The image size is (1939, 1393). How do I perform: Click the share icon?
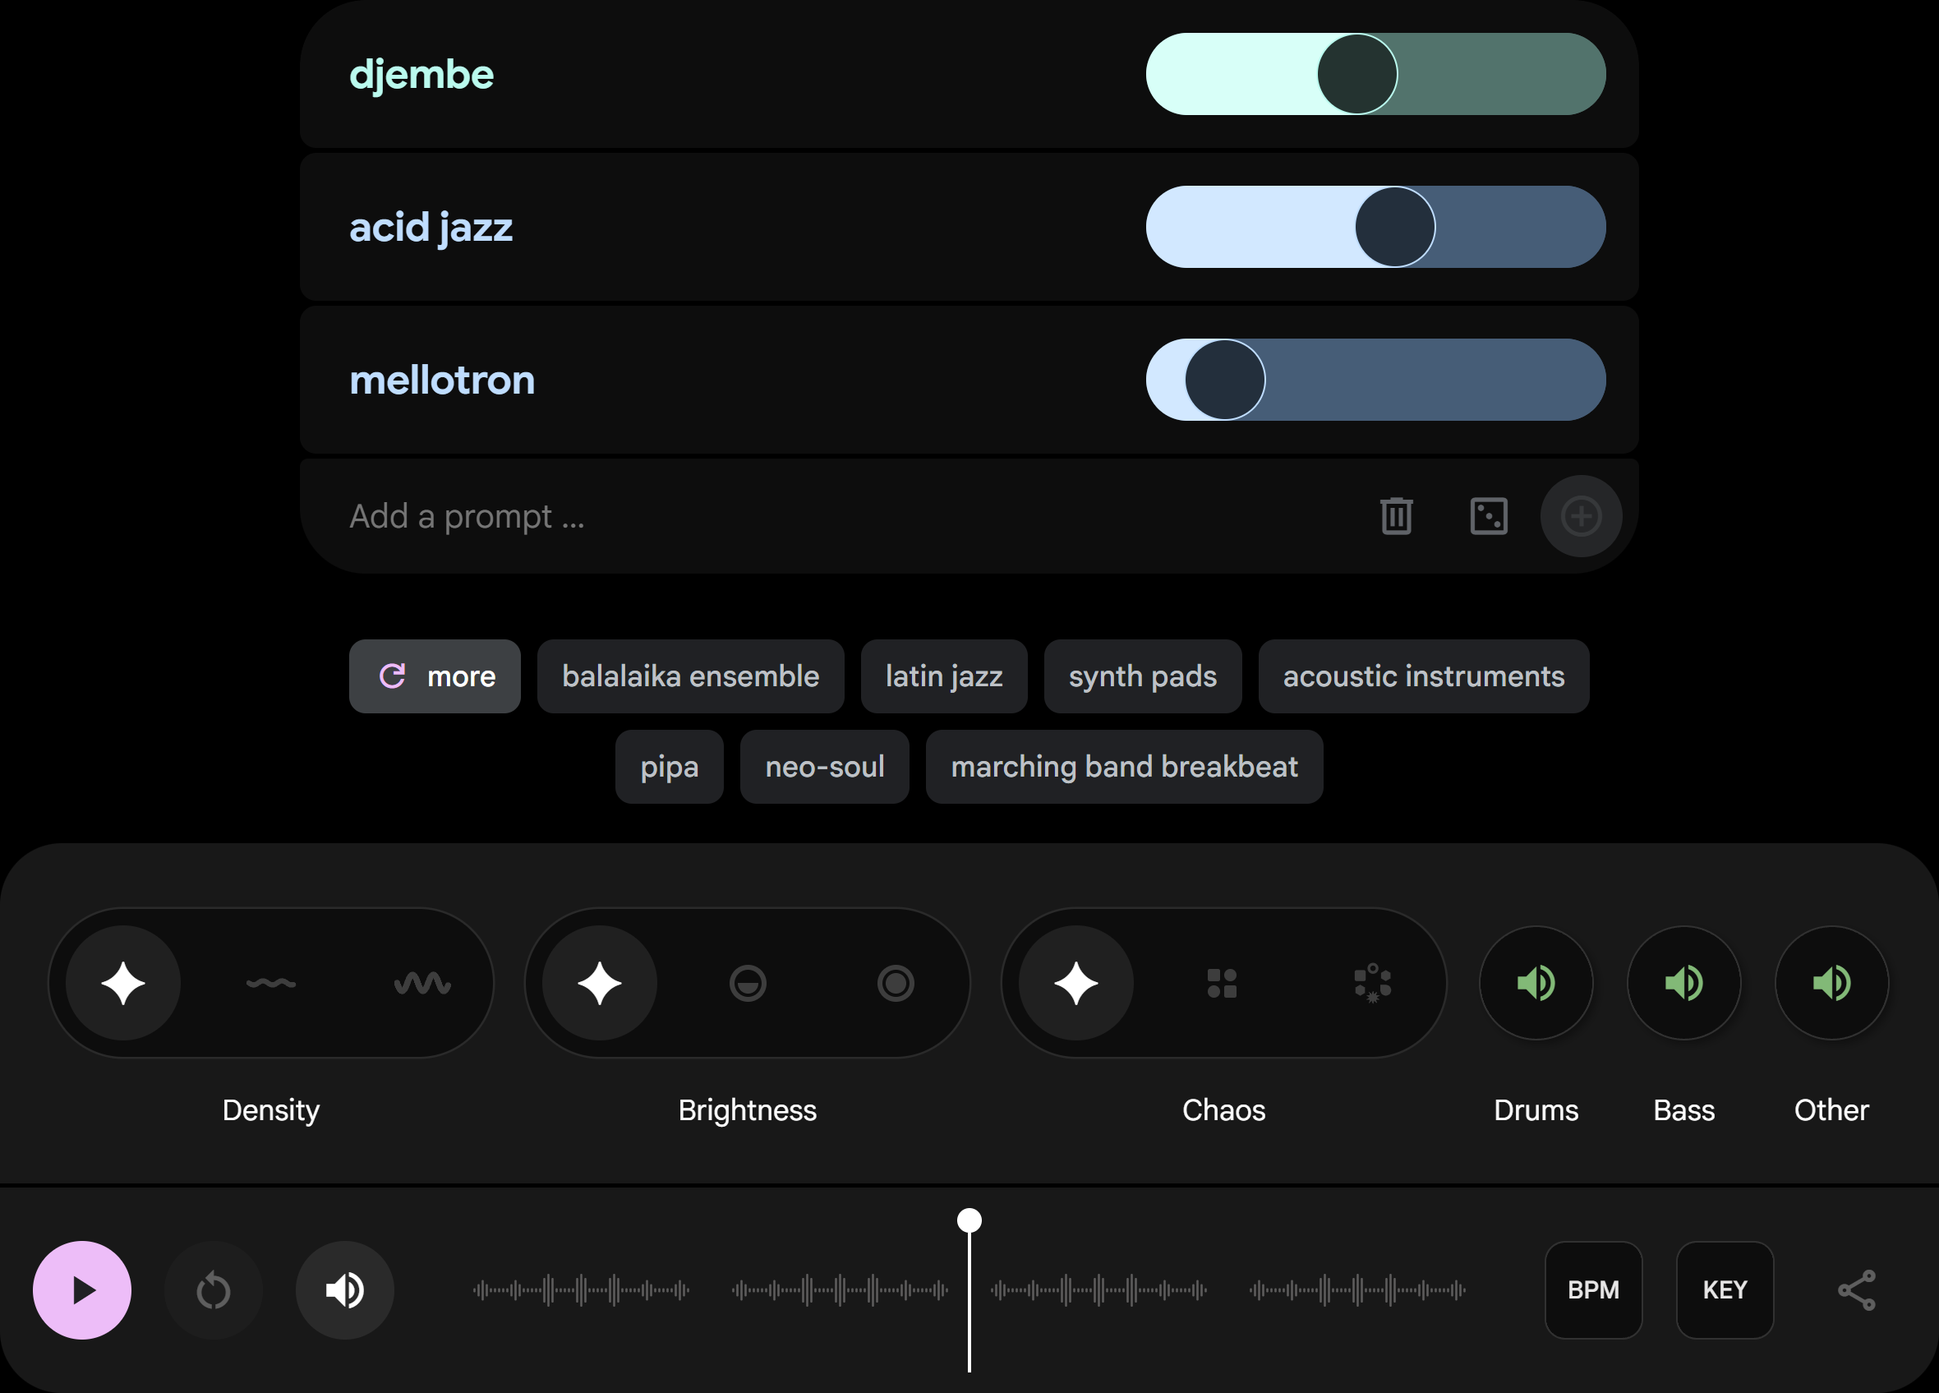tap(1856, 1289)
